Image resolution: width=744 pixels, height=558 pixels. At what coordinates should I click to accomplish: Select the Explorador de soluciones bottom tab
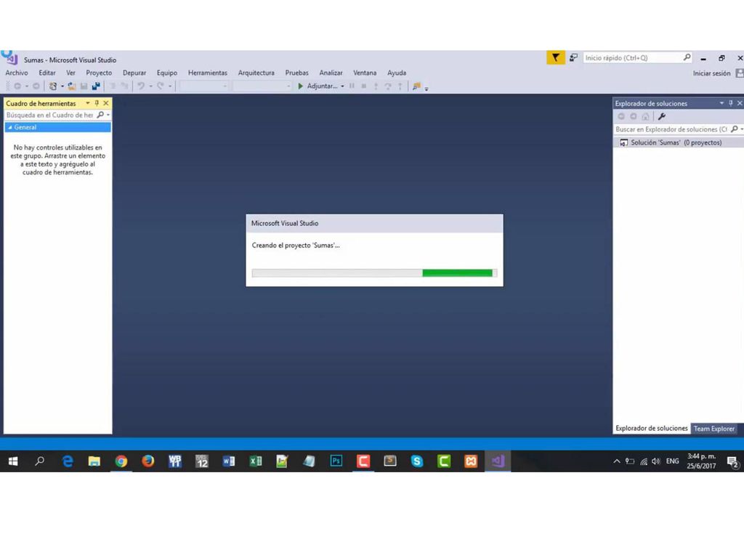tap(651, 428)
